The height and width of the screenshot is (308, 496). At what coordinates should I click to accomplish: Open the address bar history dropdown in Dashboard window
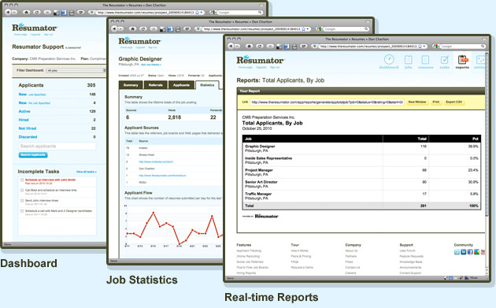[x=202, y=13]
